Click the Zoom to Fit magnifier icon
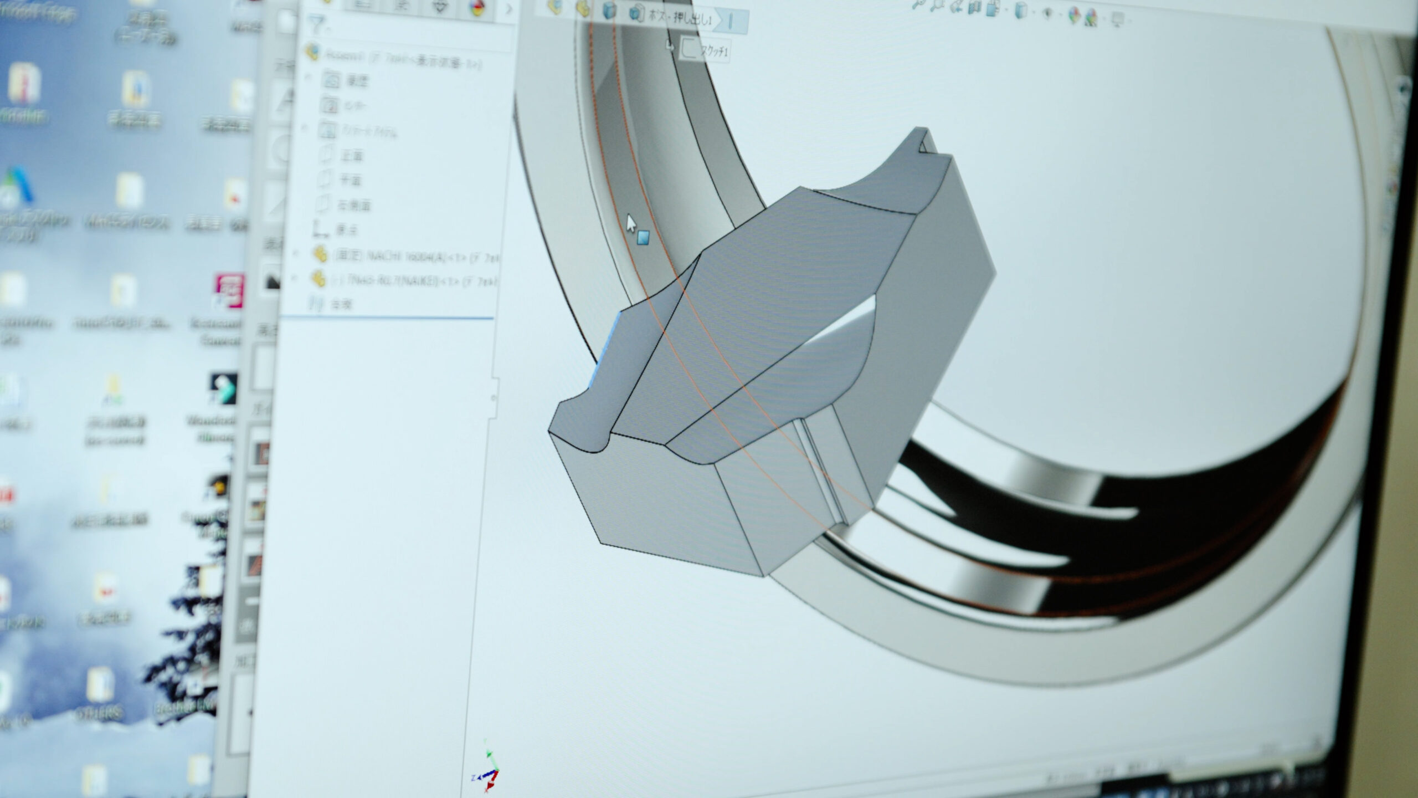 [x=919, y=3]
